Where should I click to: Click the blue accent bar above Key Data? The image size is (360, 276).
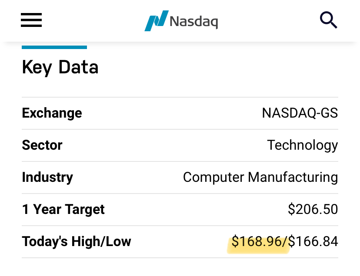54,47
